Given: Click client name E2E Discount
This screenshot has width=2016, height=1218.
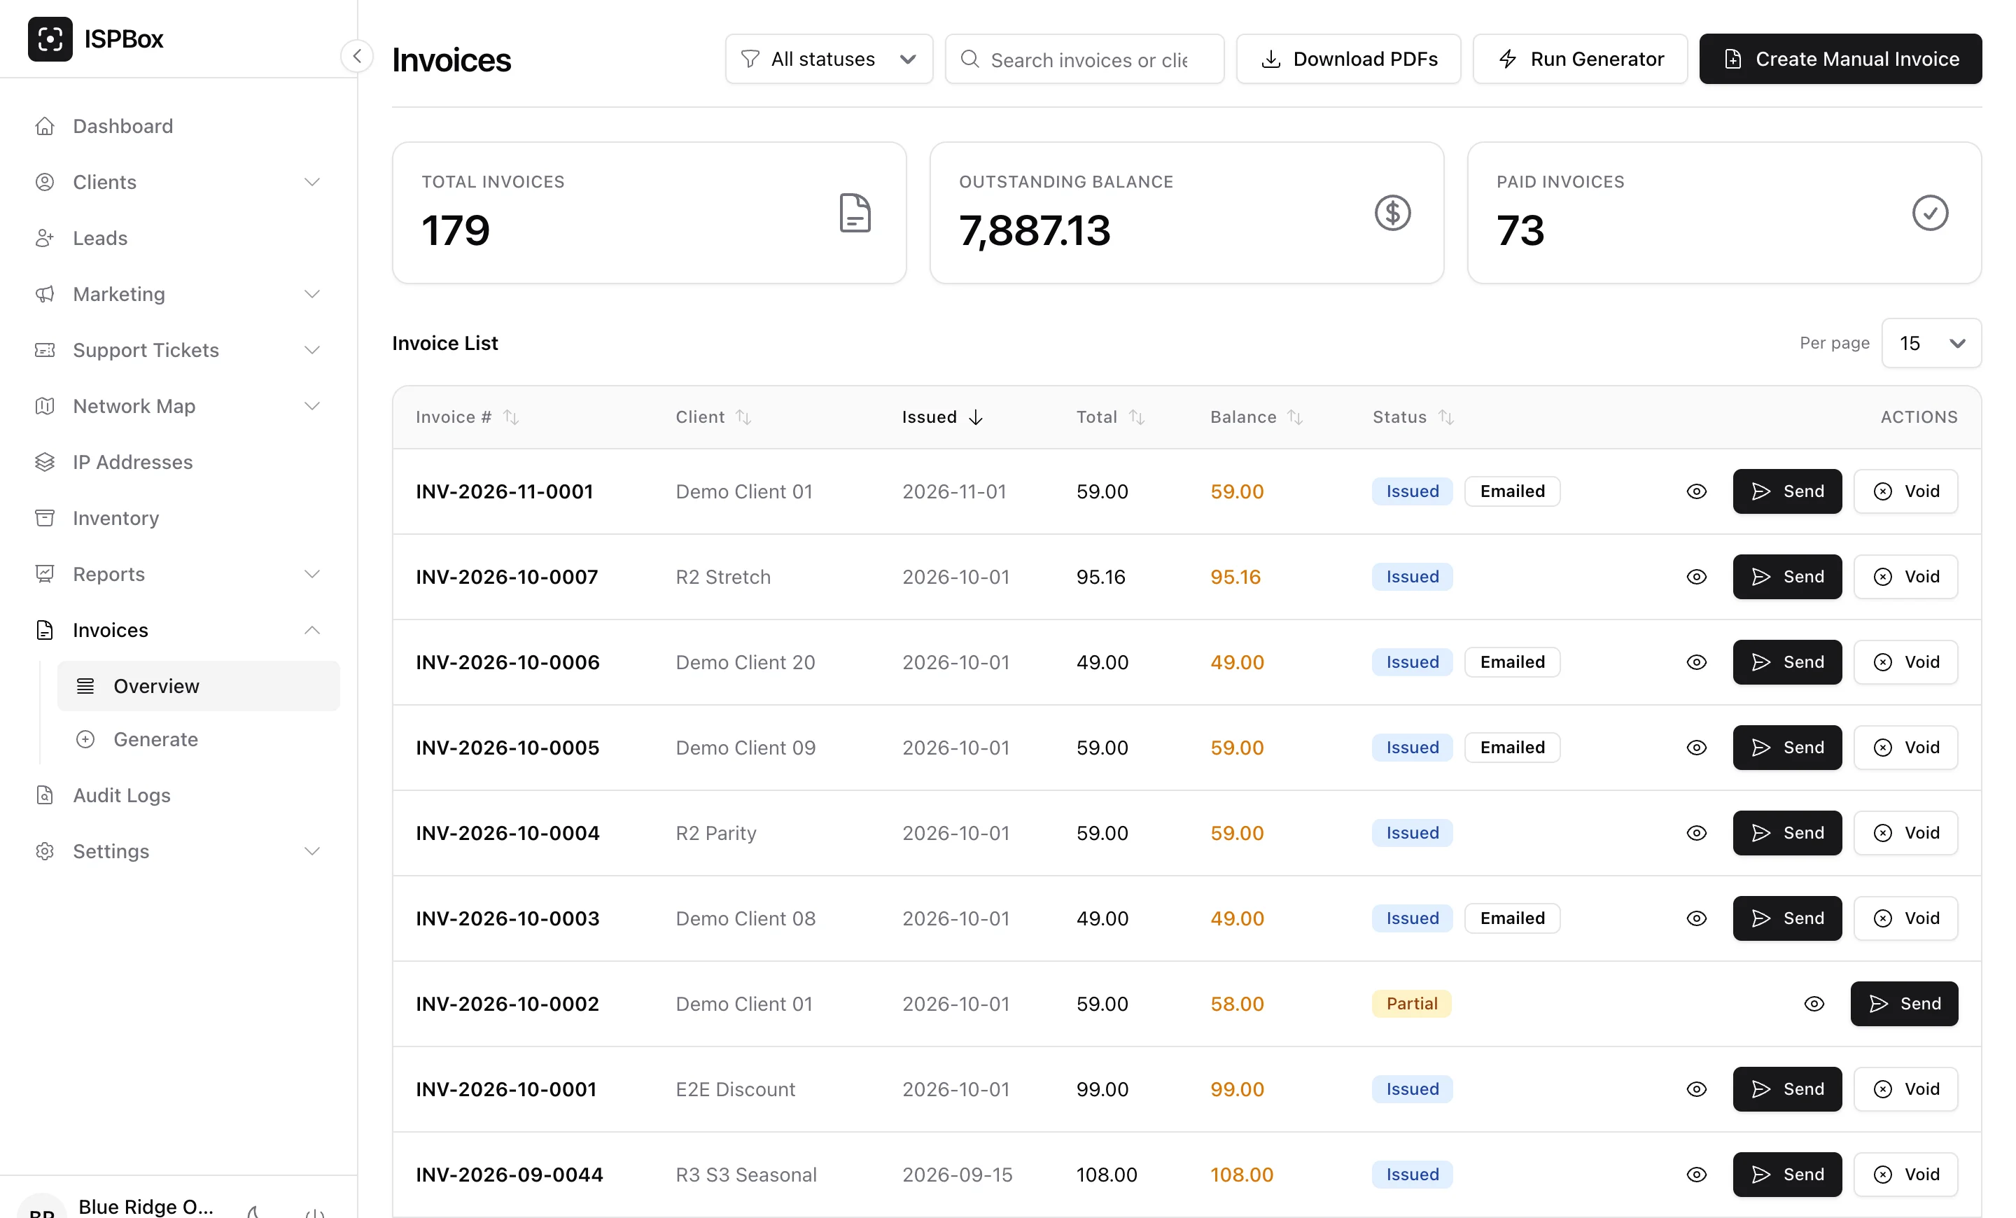Looking at the screenshot, I should (x=735, y=1090).
